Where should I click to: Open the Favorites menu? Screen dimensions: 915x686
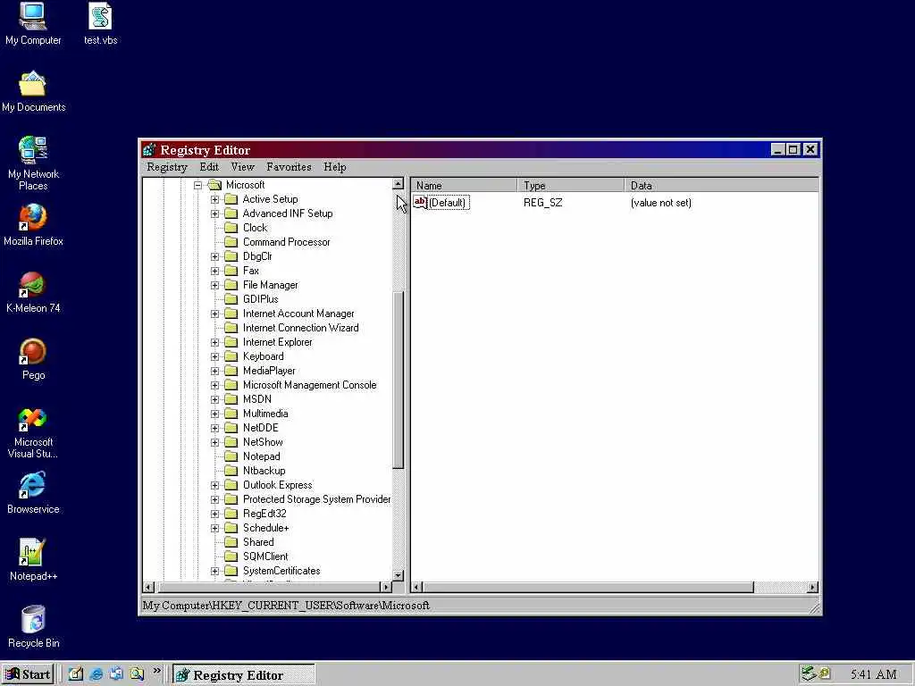coord(289,167)
